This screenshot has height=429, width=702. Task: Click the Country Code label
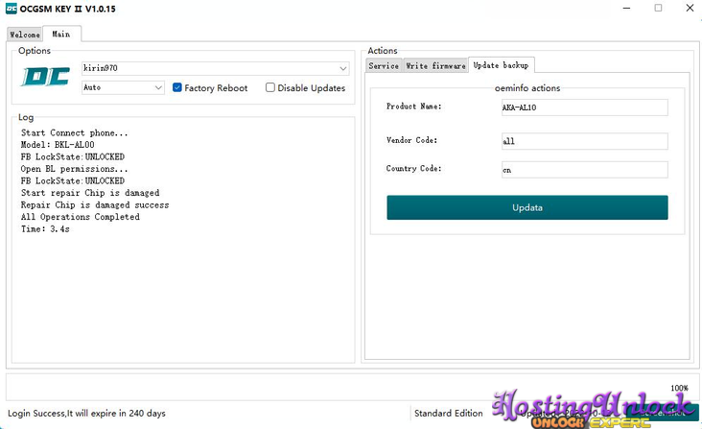point(413,168)
